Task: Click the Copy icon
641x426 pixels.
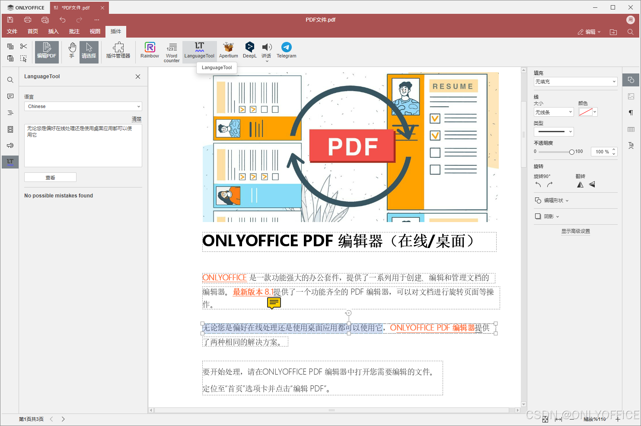Action: tap(10, 46)
